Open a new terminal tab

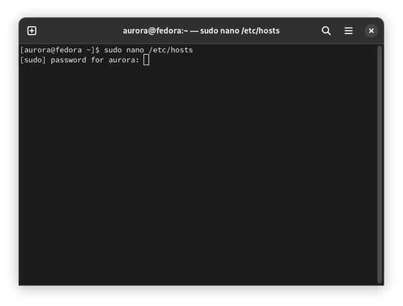(x=32, y=30)
